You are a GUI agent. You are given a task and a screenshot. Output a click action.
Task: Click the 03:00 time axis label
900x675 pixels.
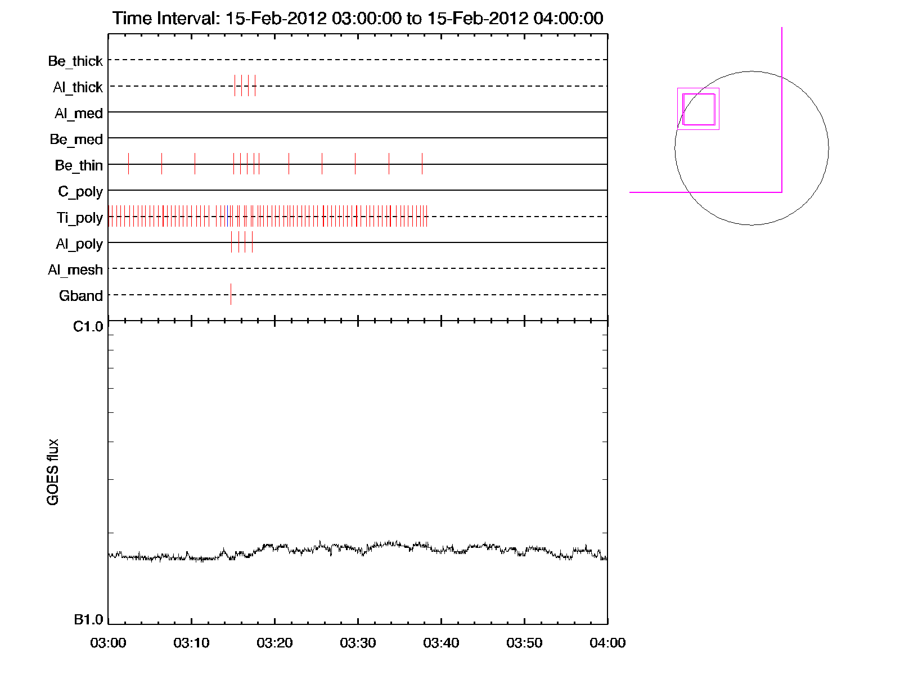(108, 643)
